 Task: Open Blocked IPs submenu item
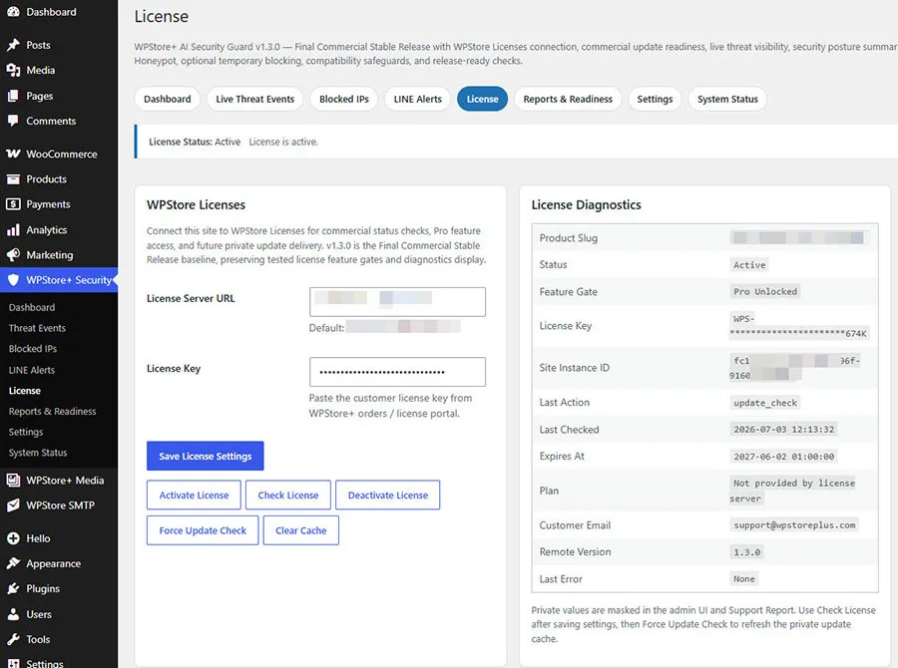33,349
